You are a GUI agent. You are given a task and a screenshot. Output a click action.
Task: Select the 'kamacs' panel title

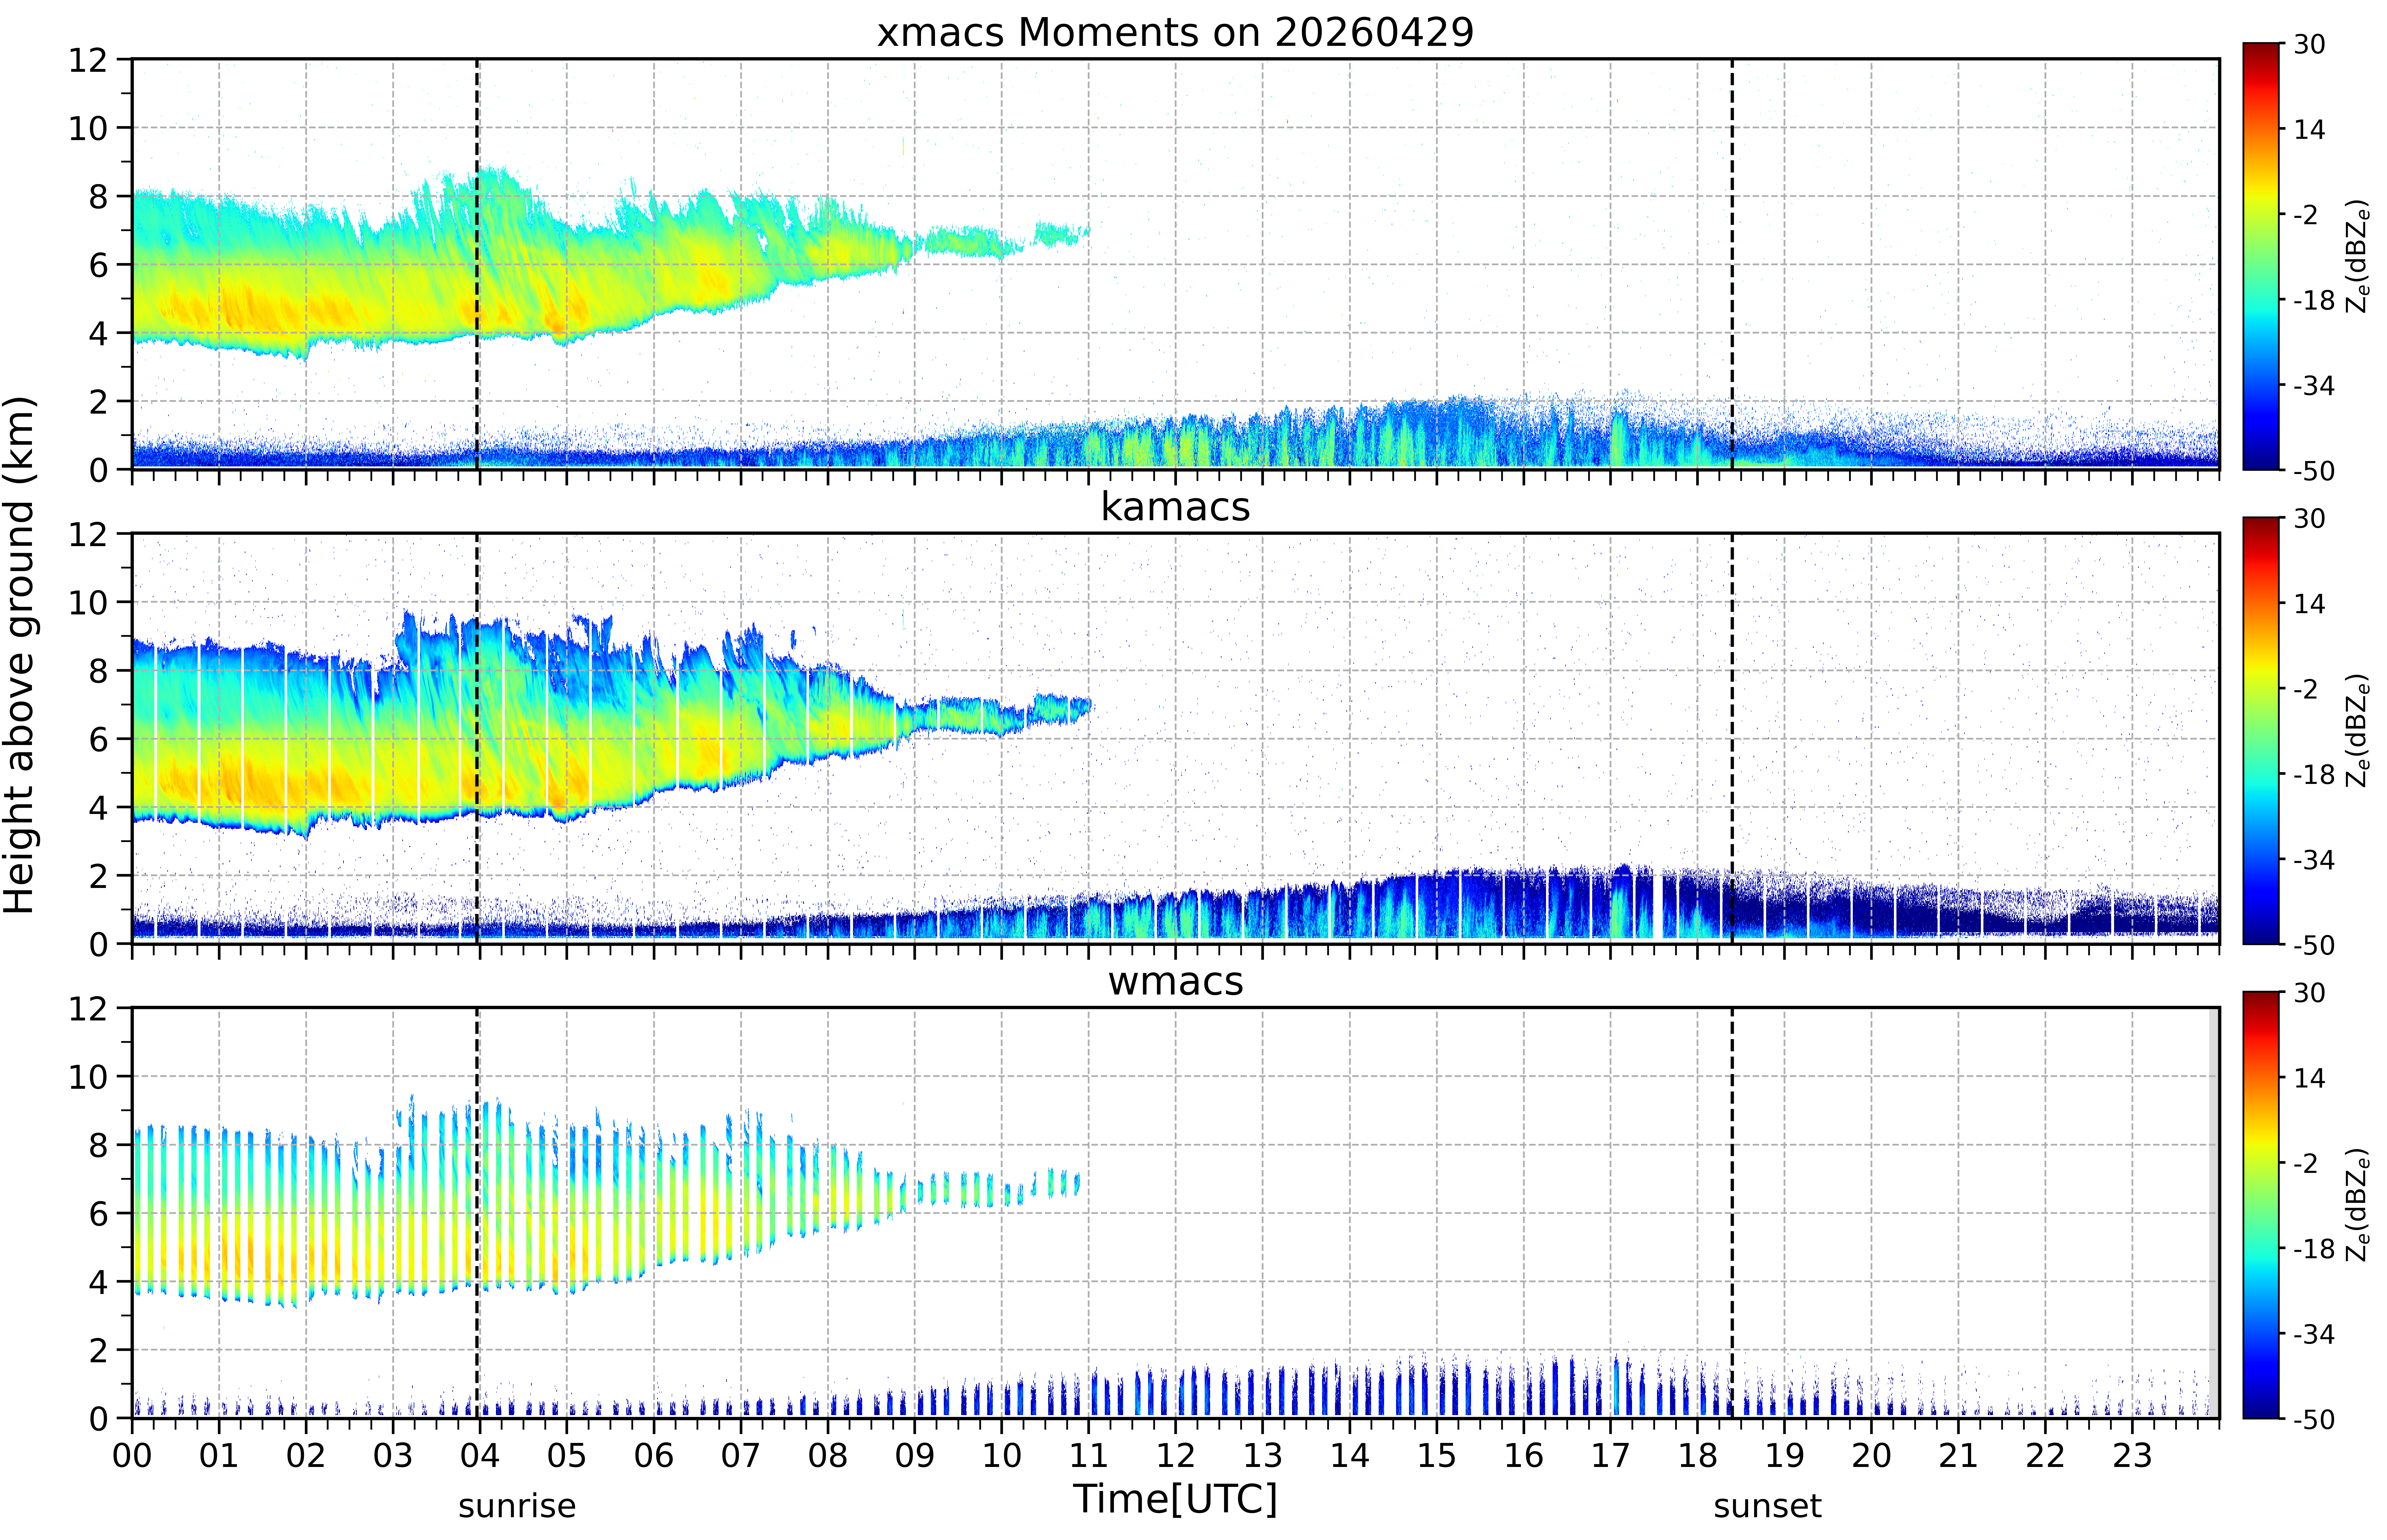[1175, 507]
